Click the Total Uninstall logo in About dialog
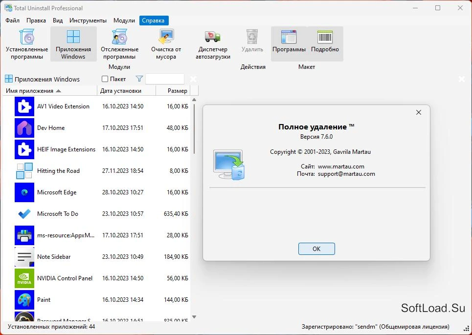 229,165
